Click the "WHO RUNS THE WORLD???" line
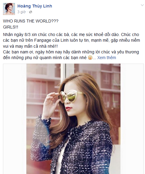 pyautogui.click(x=31, y=21)
